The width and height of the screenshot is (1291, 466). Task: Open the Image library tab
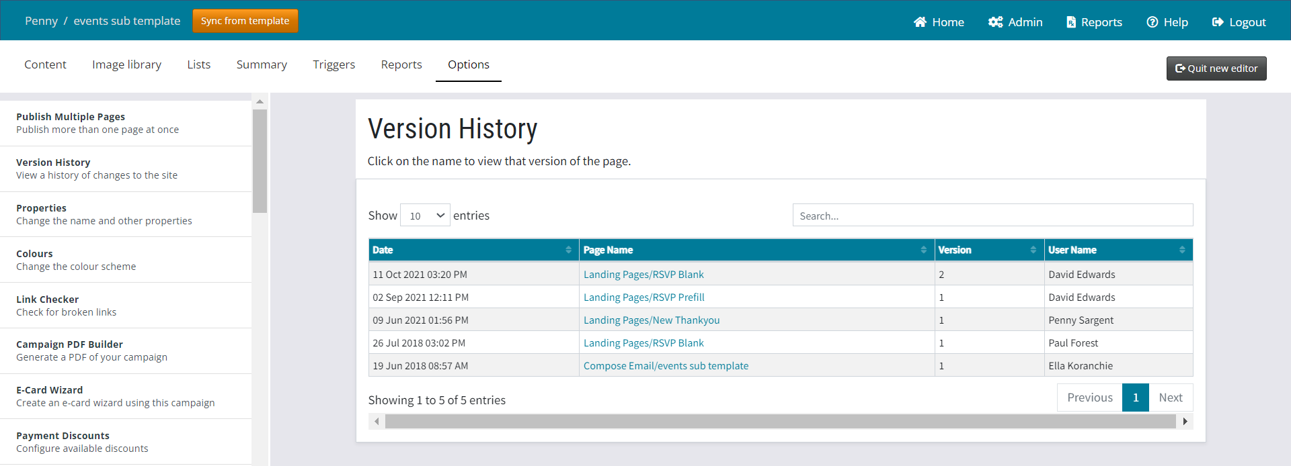(x=126, y=64)
